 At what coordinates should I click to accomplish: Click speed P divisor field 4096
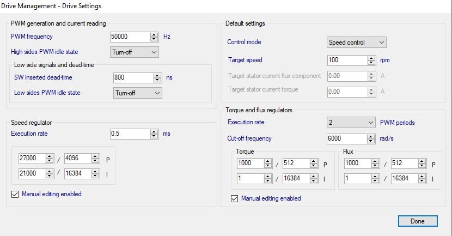[78, 159]
